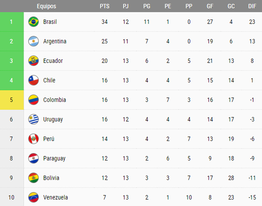The image size is (262, 206).
Task: Click the Equipos column header
Action: [46, 6]
